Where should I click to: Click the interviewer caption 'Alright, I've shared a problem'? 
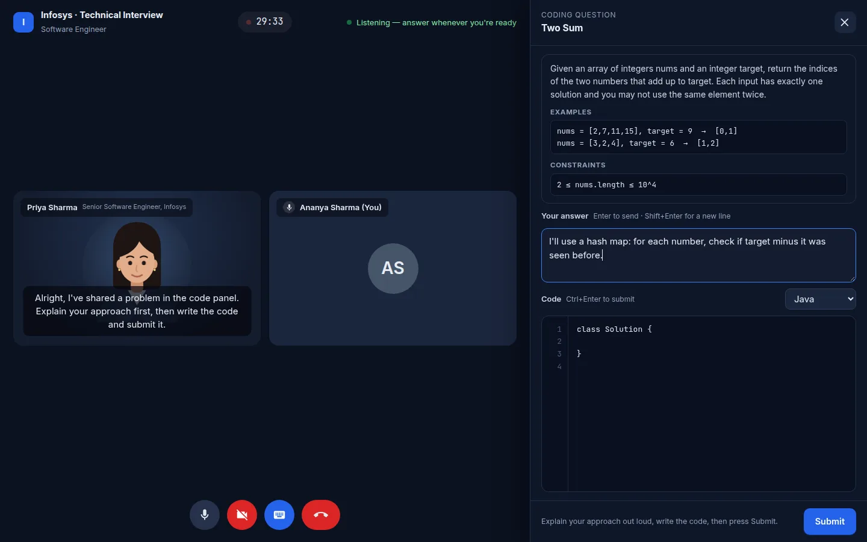coord(137,311)
